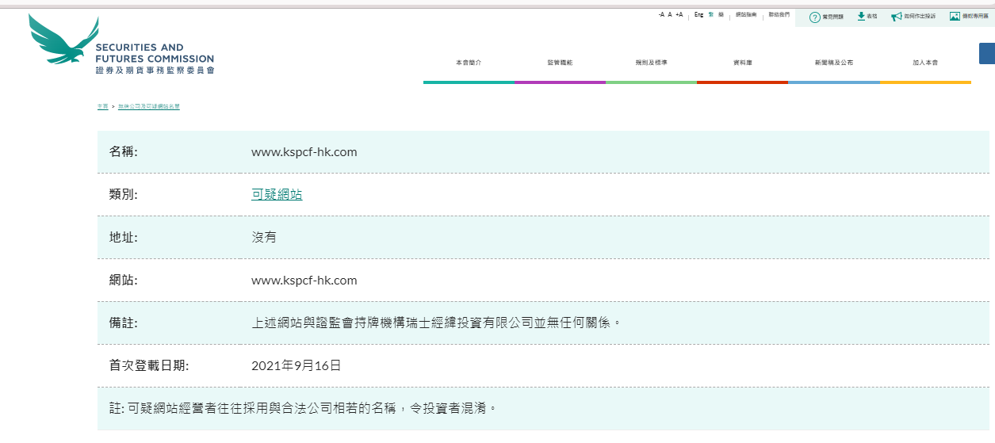The width and height of the screenshot is (995, 443).
Task: Switch language to Eng
Action: pos(698,15)
